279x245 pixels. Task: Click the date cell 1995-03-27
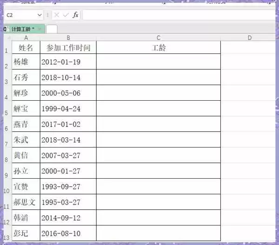point(68,202)
